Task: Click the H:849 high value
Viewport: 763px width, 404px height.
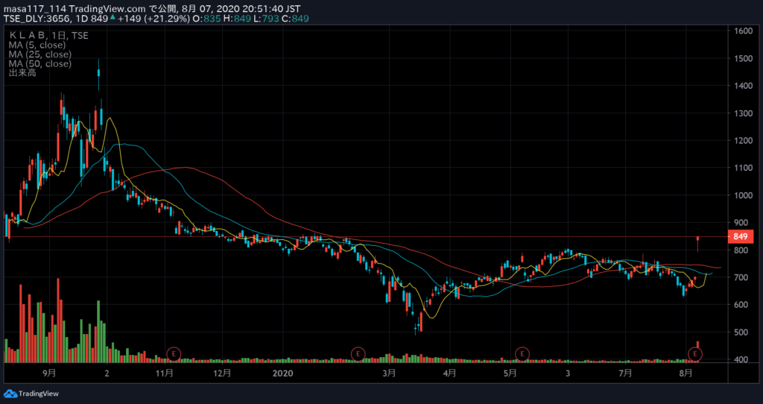Action: (237, 19)
